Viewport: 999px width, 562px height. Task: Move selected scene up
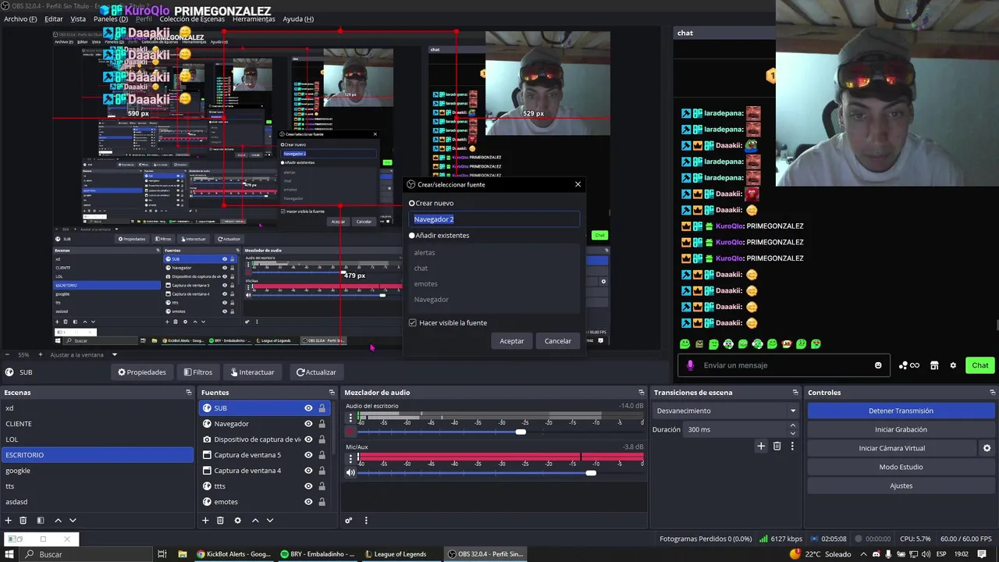pos(58,521)
